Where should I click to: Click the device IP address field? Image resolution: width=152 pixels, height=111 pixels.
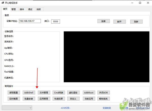click(30, 21)
